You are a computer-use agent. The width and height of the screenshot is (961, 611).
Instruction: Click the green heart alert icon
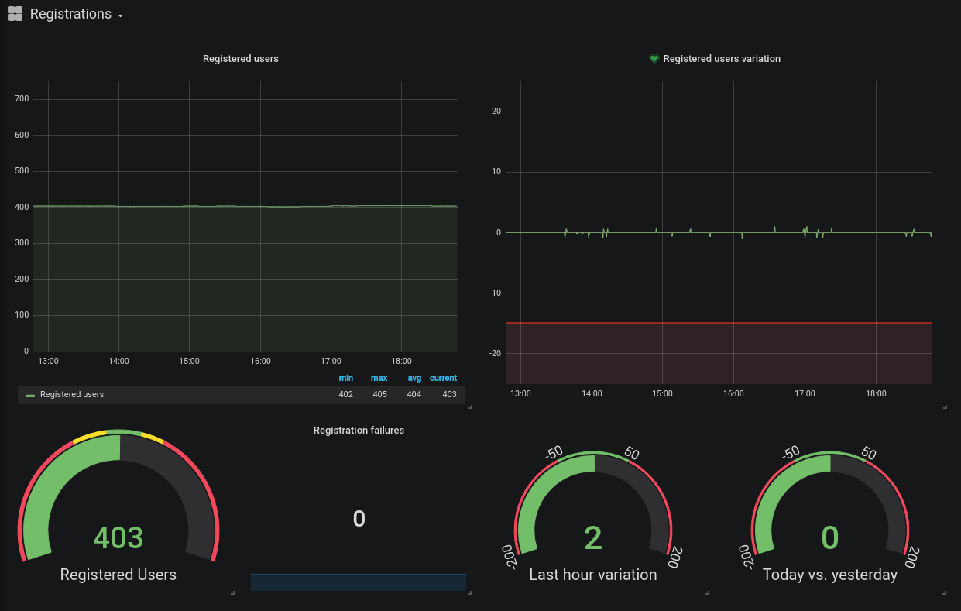coord(654,59)
